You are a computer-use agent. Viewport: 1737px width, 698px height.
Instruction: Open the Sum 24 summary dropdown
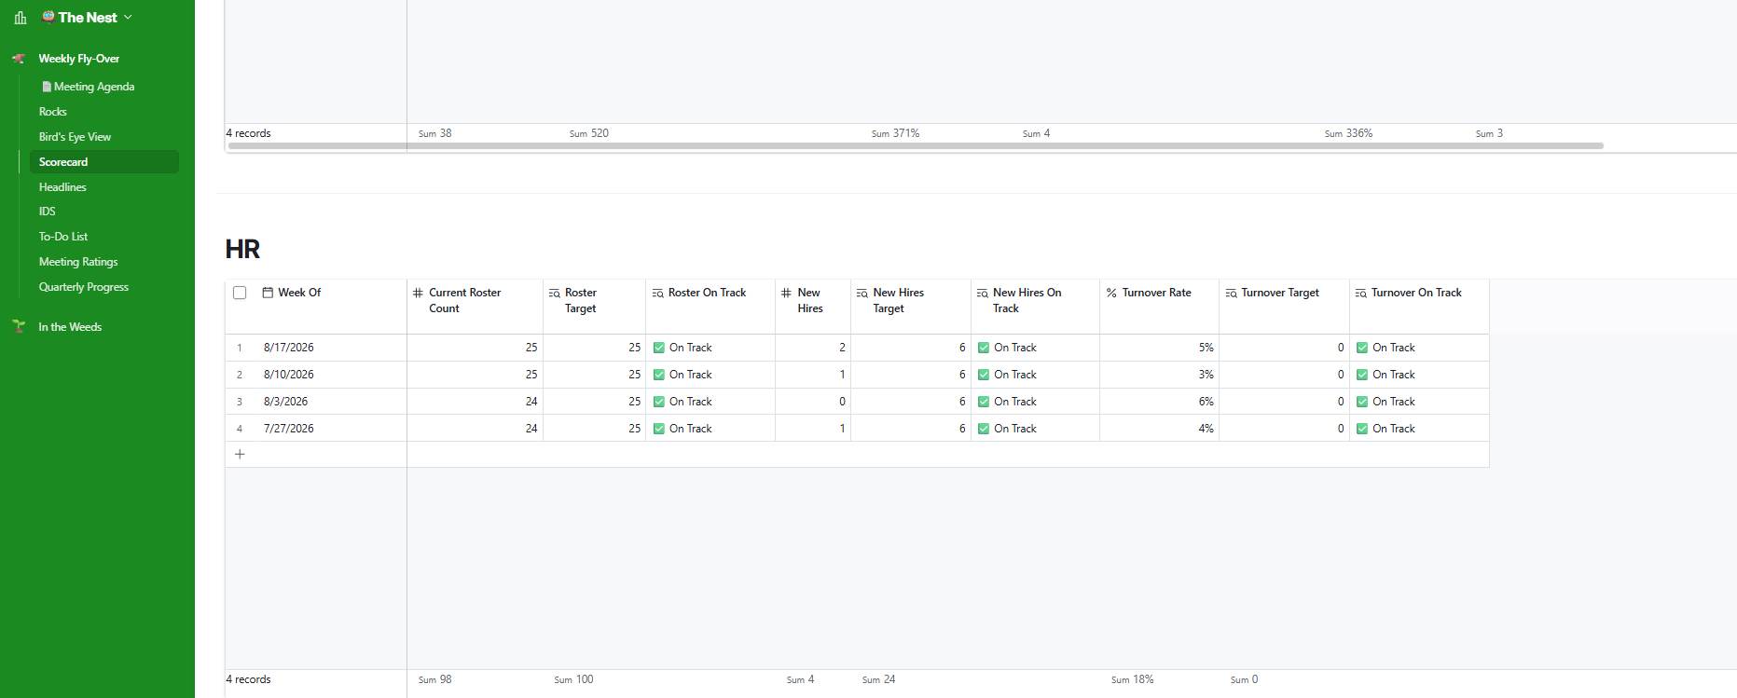(878, 679)
